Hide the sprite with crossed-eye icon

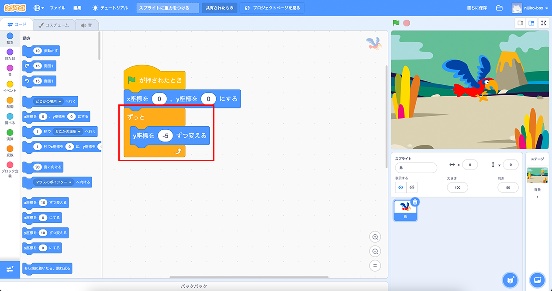tap(412, 187)
